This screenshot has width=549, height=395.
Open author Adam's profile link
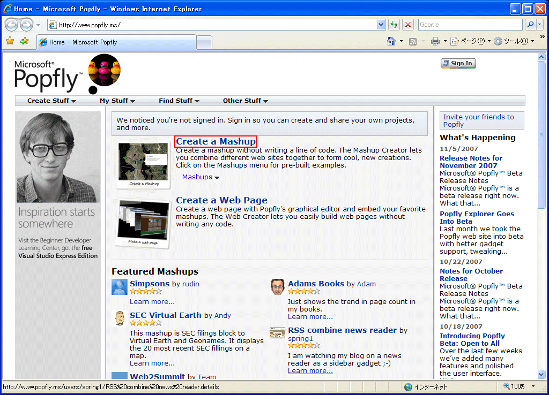[366, 284]
